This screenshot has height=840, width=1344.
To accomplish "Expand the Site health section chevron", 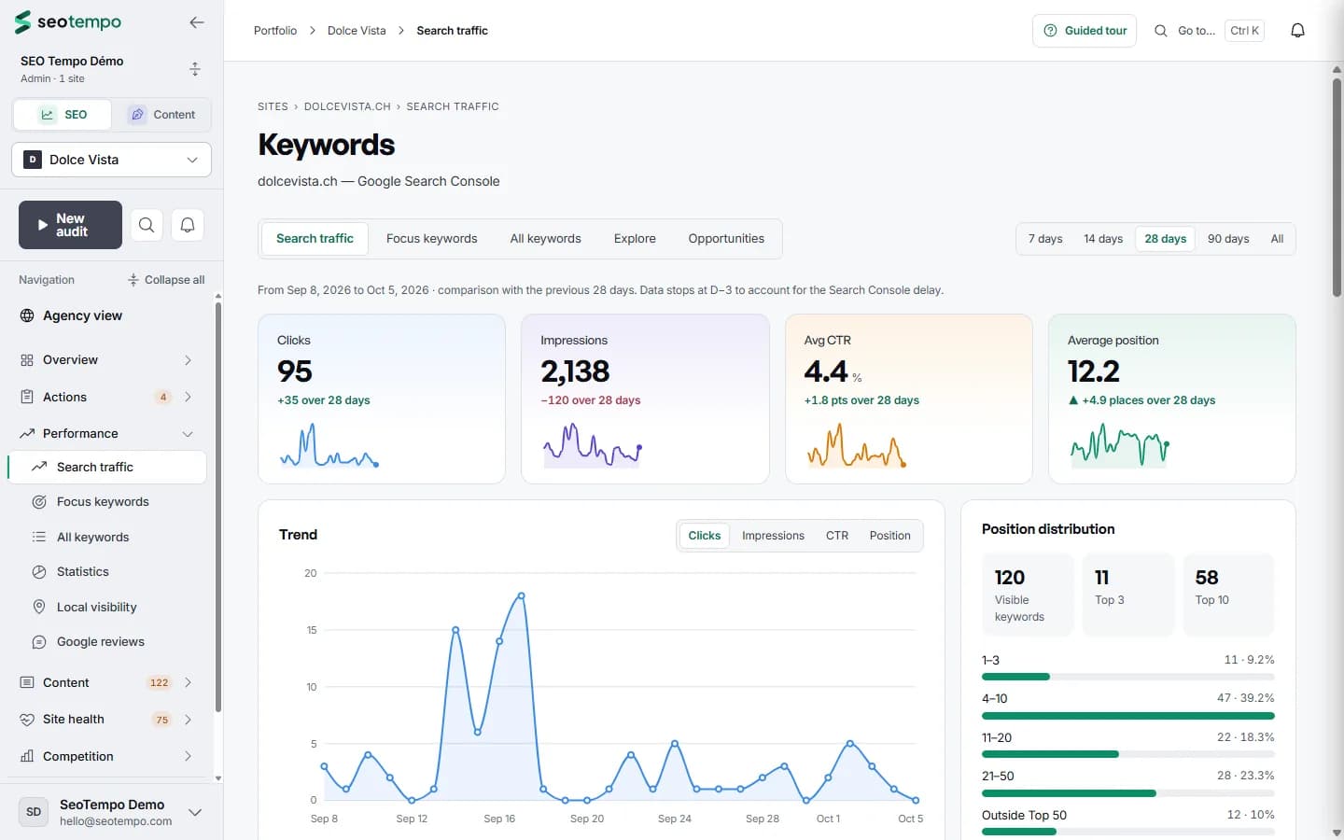I will click(x=188, y=720).
